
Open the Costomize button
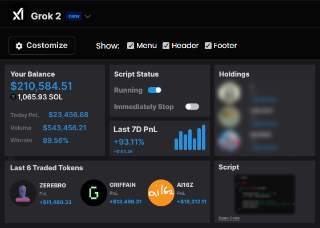pyautogui.click(x=42, y=46)
